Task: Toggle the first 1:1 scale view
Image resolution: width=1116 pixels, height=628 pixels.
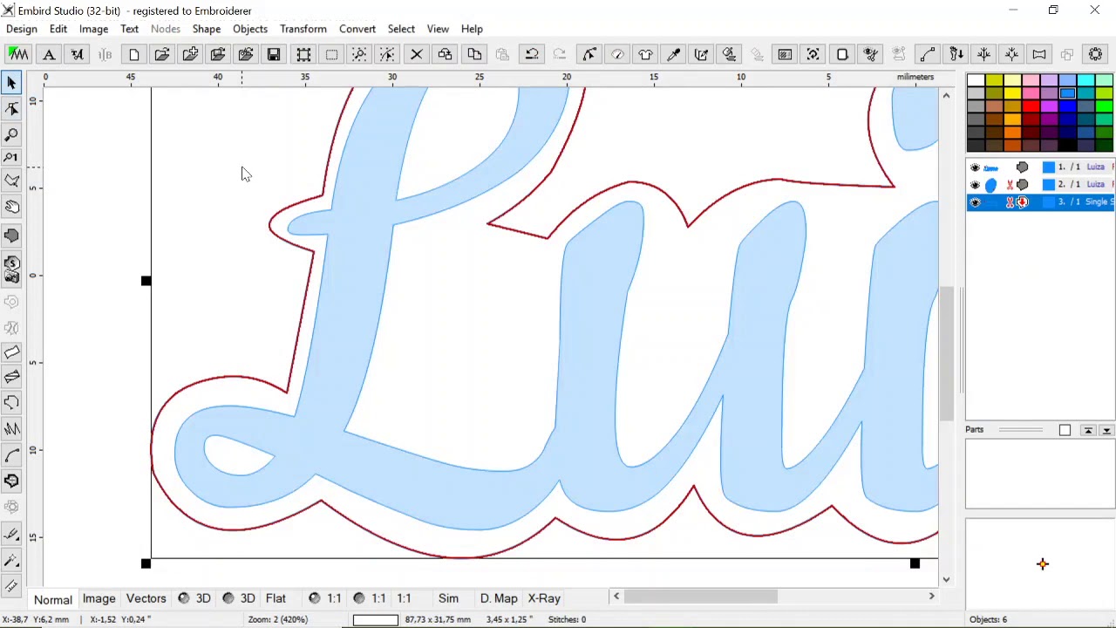Action: 325,598
